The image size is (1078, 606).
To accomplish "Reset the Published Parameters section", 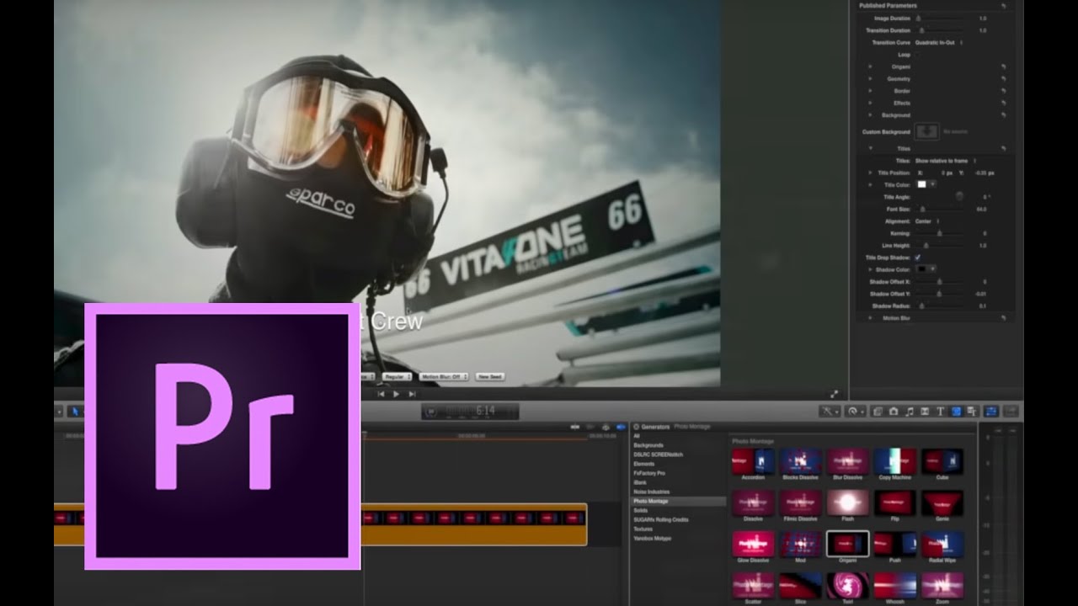I will [1004, 6].
